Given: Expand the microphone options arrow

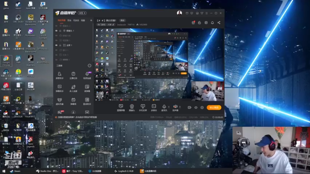Looking at the screenshot, I should tap(169, 107).
